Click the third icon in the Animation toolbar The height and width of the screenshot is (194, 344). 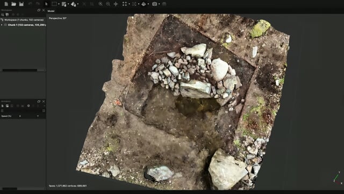click(x=12, y=106)
